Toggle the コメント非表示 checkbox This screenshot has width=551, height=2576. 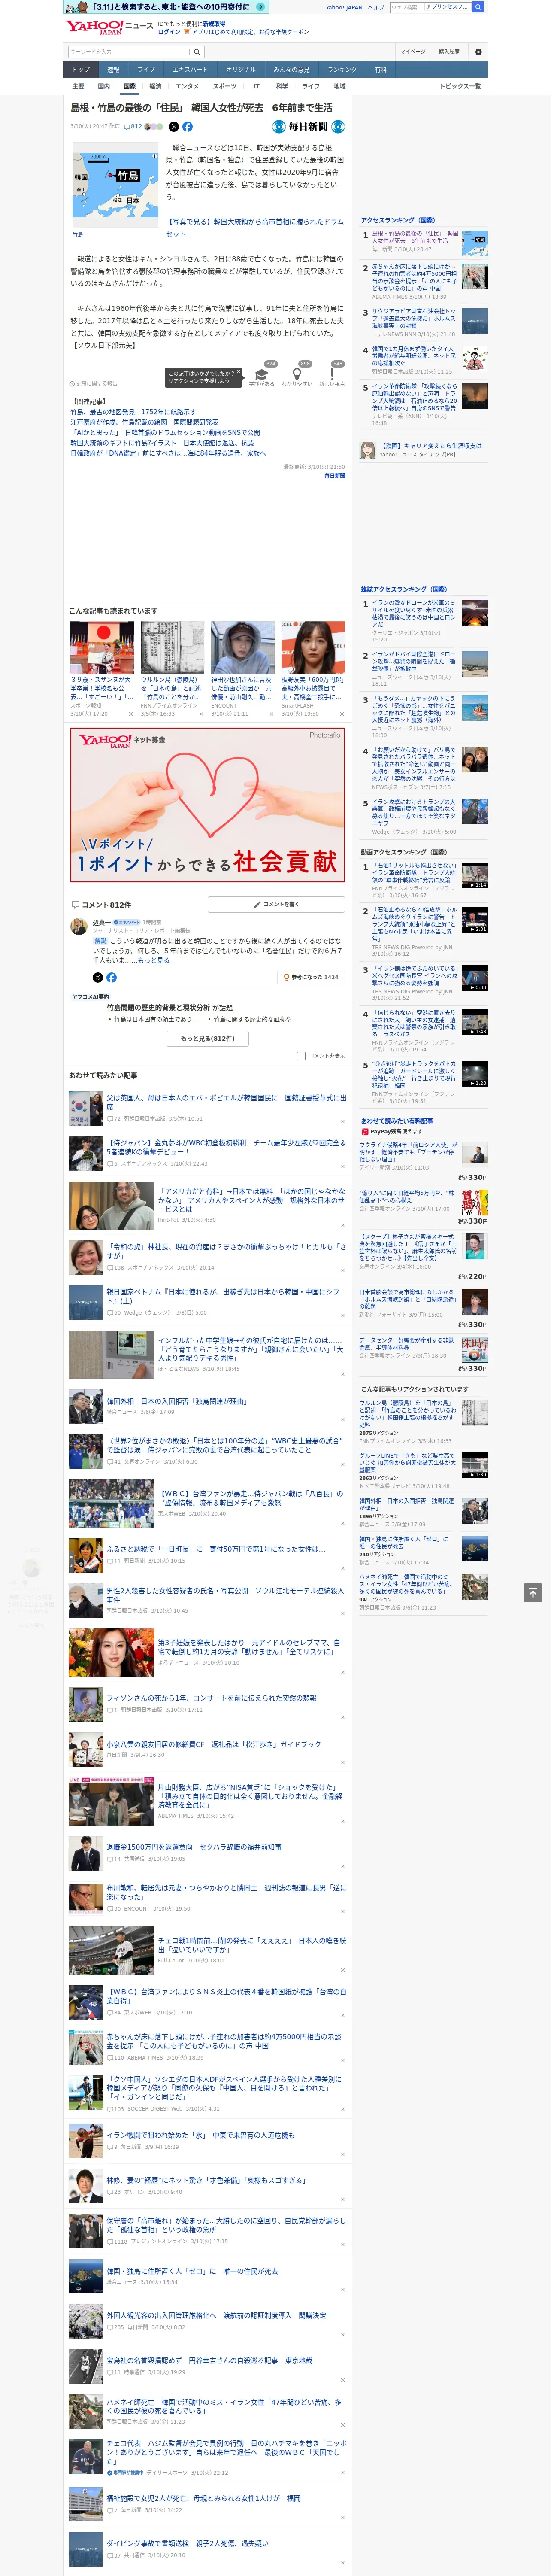[301, 1056]
